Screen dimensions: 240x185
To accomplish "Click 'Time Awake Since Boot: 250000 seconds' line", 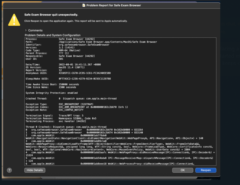I will point(52,84).
